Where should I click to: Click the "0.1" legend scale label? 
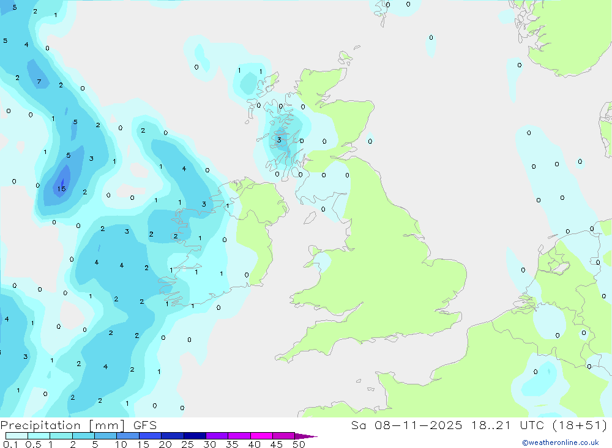pyautogui.click(x=10, y=444)
